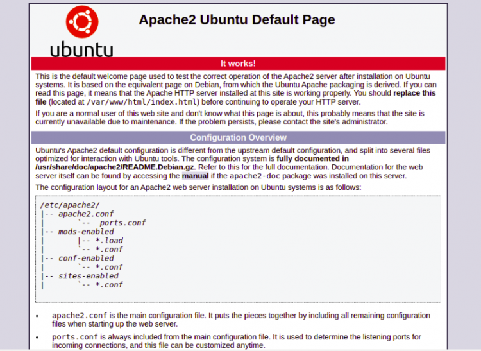Open the 'manual' link

195,176
